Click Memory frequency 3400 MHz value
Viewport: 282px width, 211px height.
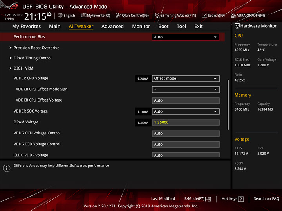242,109
